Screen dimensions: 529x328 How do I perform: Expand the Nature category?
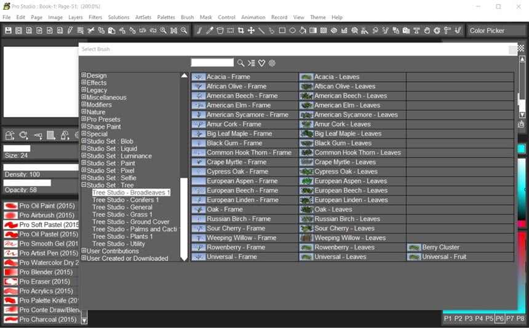(x=84, y=112)
